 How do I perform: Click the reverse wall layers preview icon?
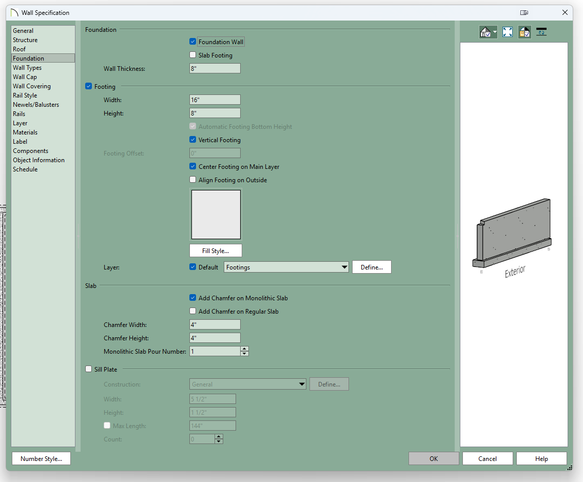541,32
